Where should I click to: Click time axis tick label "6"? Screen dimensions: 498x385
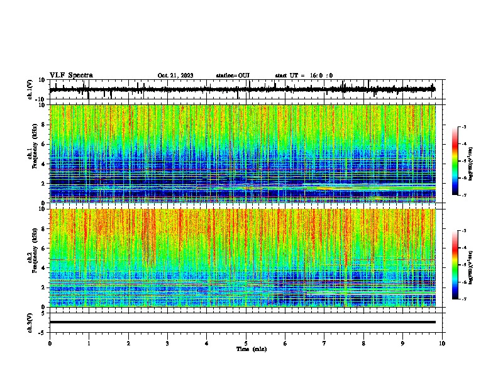click(x=285, y=343)
